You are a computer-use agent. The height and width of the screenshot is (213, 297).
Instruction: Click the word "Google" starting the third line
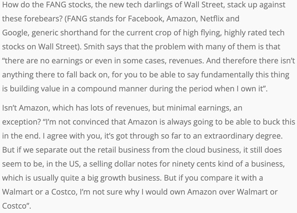(15, 33)
